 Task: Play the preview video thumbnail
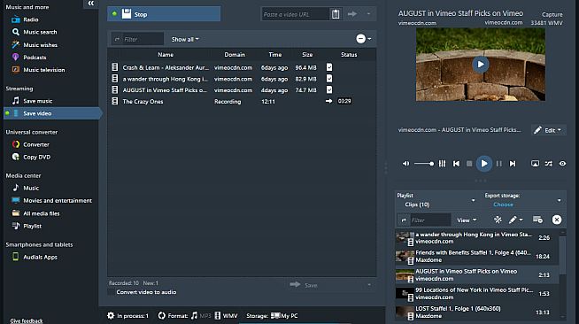click(x=481, y=65)
